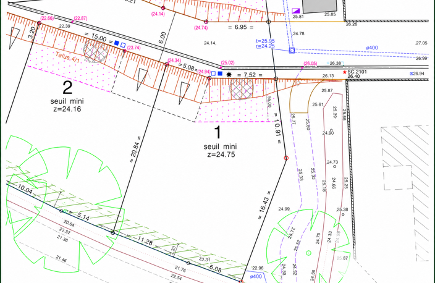Click the red circle boundary point below 10.91
Viewport: 435px width, 283px height.
coord(286,158)
